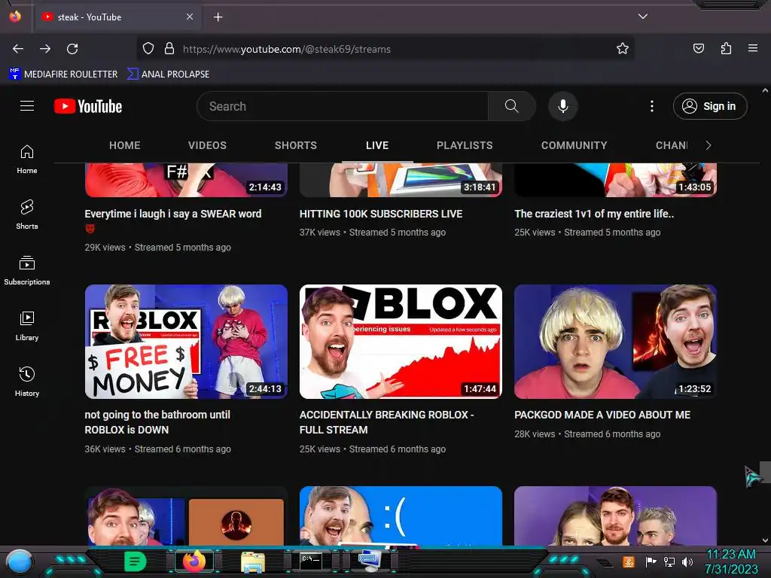Open the ANAL PROLAPSE bookmark
The image size is (771, 578).
click(168, 75)
